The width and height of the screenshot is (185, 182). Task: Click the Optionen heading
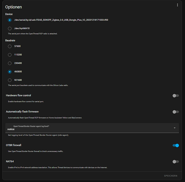click(x=13, y=7)
